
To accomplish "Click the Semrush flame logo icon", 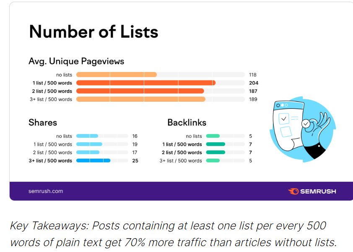I will pyautogui.click(x=293, y=191).
